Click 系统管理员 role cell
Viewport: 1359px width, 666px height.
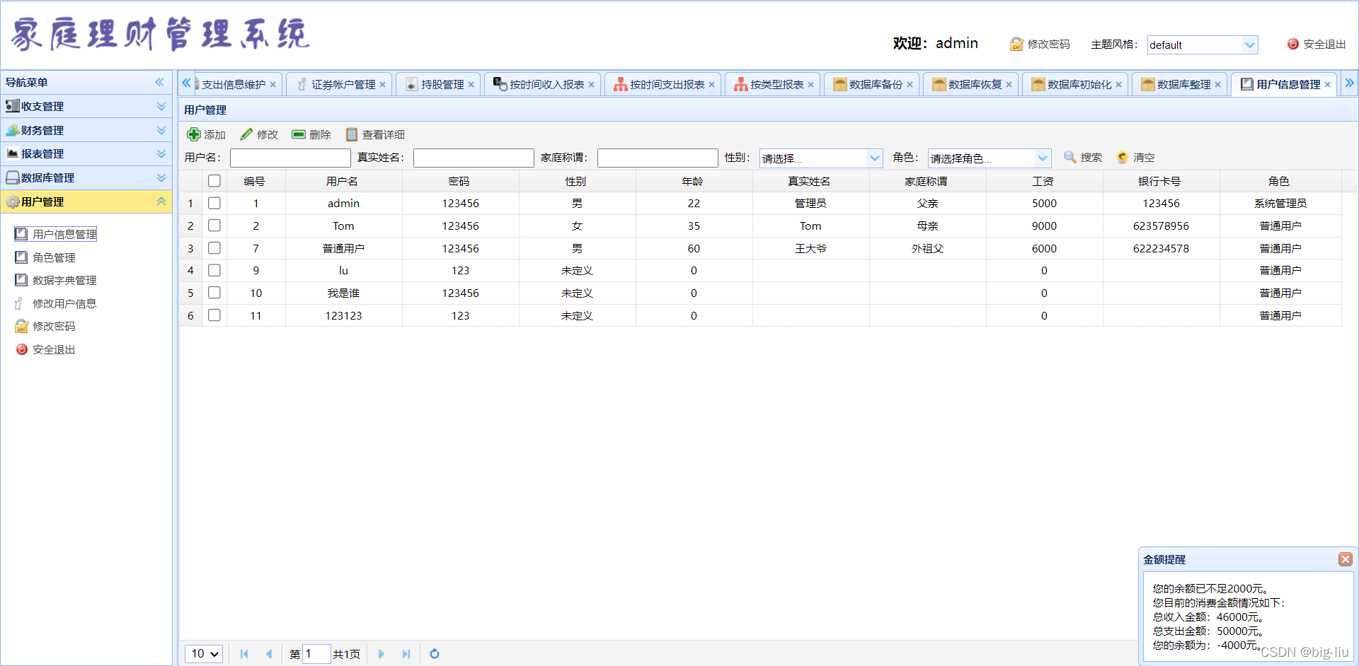[x=1280, y=203]
